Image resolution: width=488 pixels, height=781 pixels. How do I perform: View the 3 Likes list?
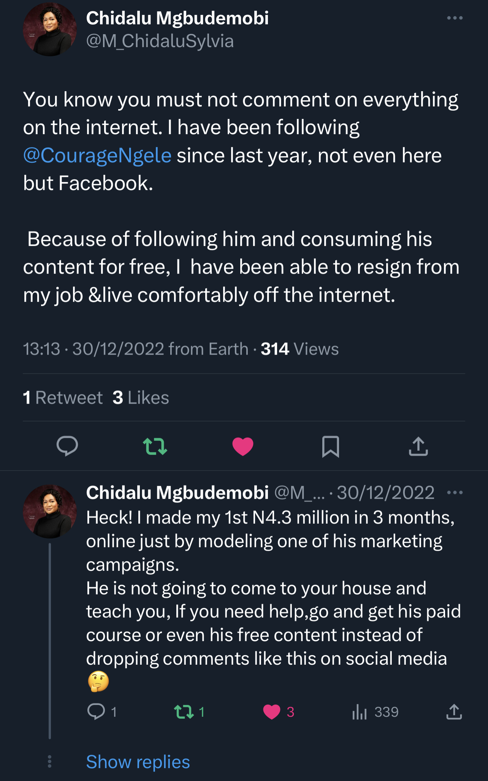coord(141,398)
